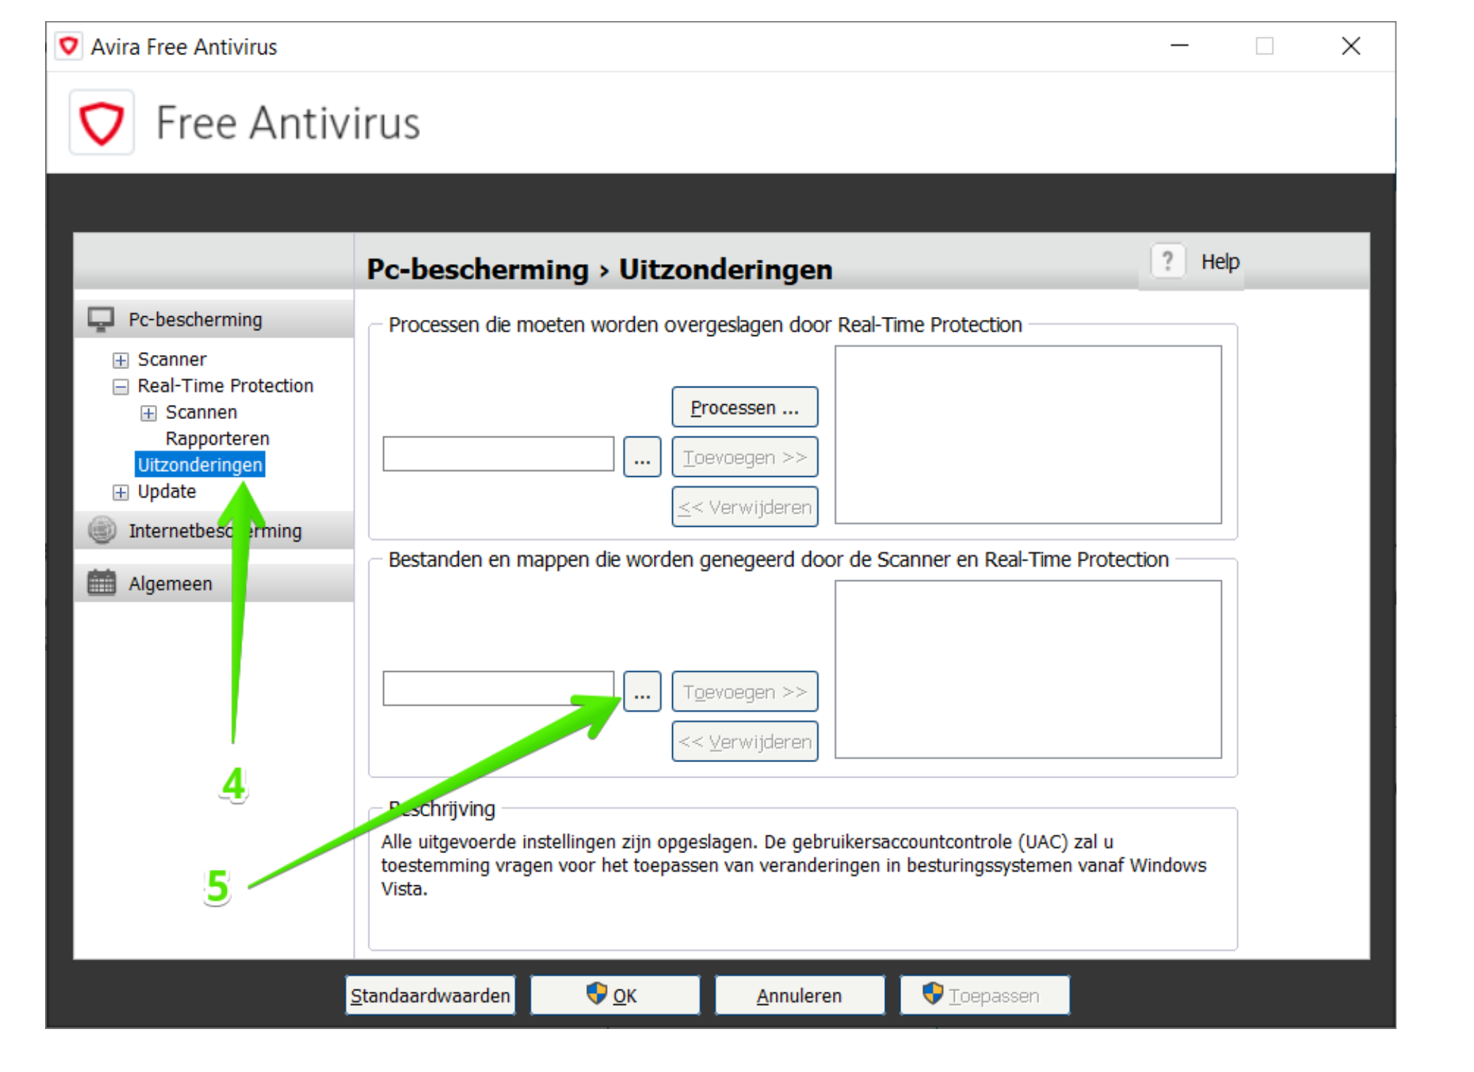The height and width of the screenshot is (1072, 1474).
Task: Expand the Scanner tree node
Action: (120, 360)
